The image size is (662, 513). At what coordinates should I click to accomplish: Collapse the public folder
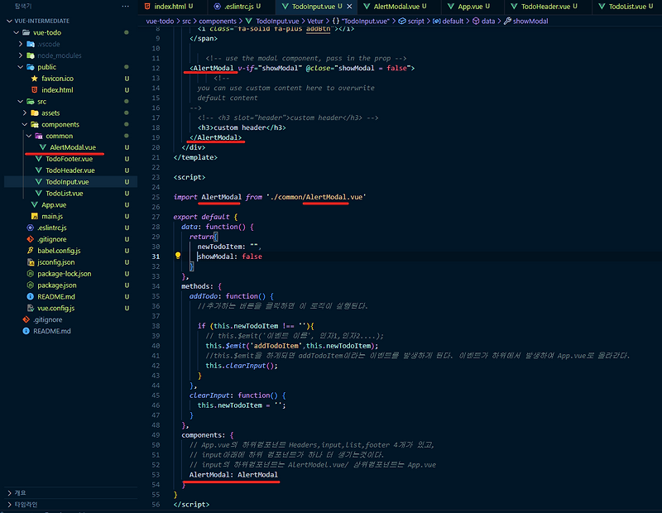[19, 67]
